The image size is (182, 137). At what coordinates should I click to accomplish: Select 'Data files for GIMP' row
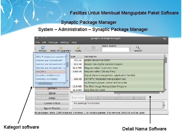tap(117, 90)
